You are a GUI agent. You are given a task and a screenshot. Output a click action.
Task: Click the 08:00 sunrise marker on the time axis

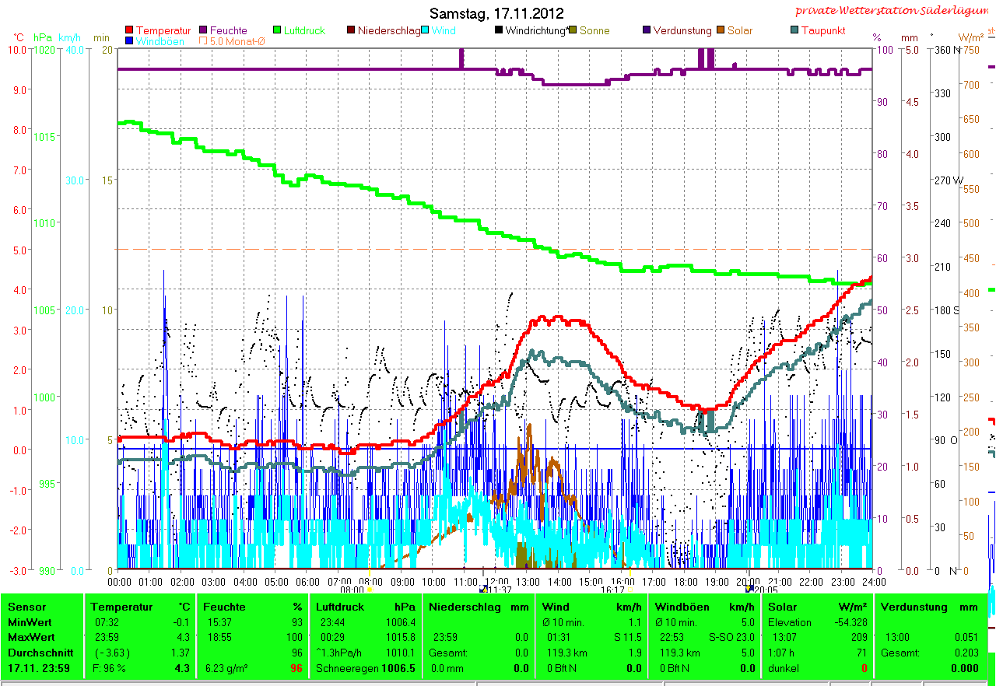tap(369, 589)
